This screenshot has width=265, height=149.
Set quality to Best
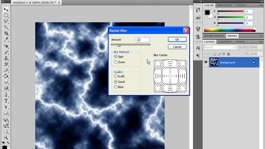[x=116, y=87]
